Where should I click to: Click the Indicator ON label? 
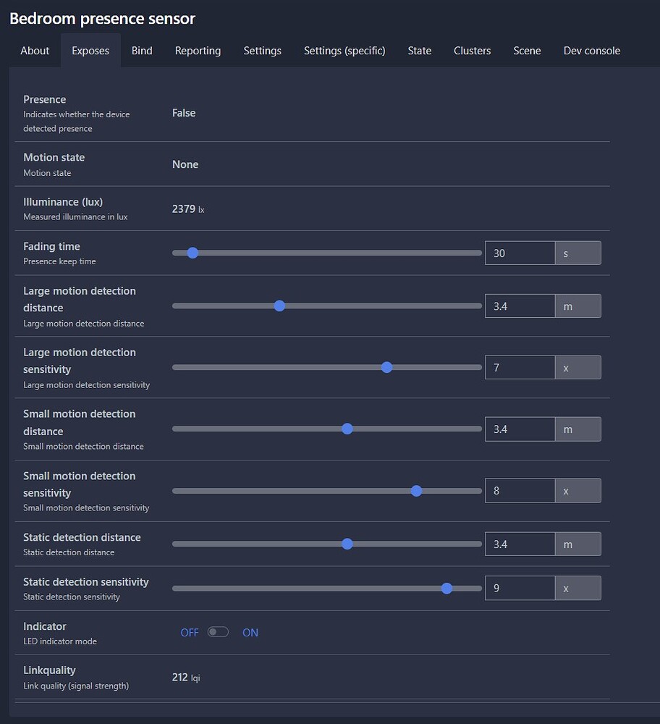click(250, 633)
